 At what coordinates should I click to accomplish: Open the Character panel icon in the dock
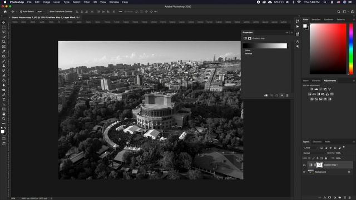[x=298, y=42]
